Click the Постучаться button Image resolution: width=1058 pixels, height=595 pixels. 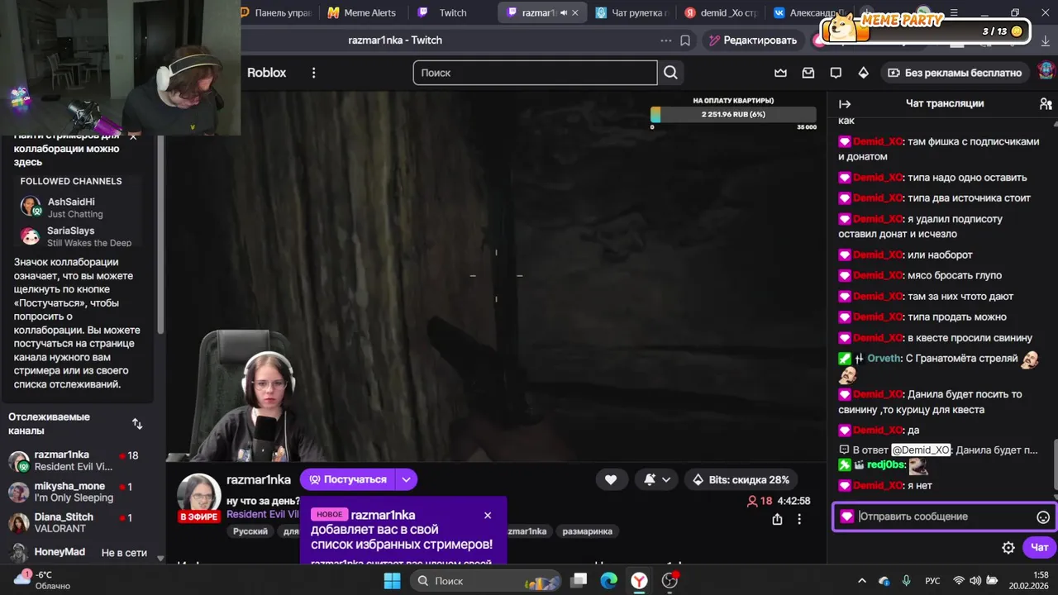347,479
